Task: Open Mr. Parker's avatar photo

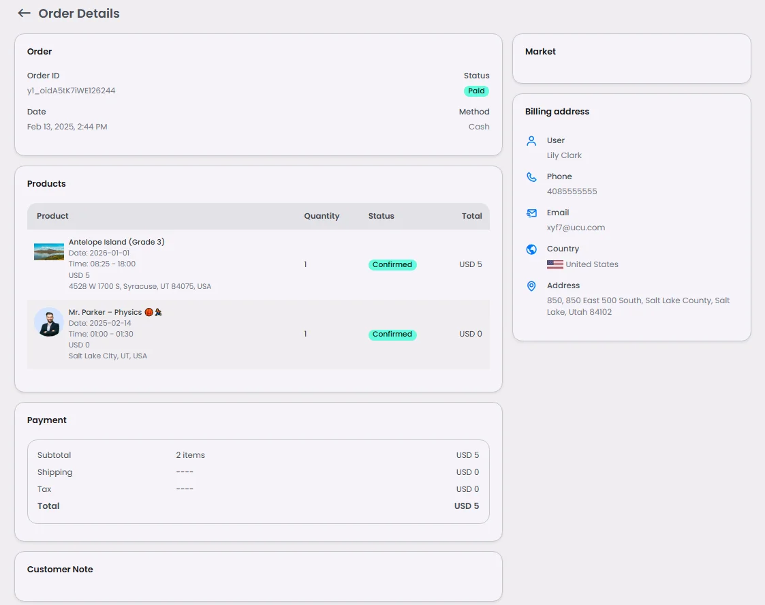Action: click(49, 322)
